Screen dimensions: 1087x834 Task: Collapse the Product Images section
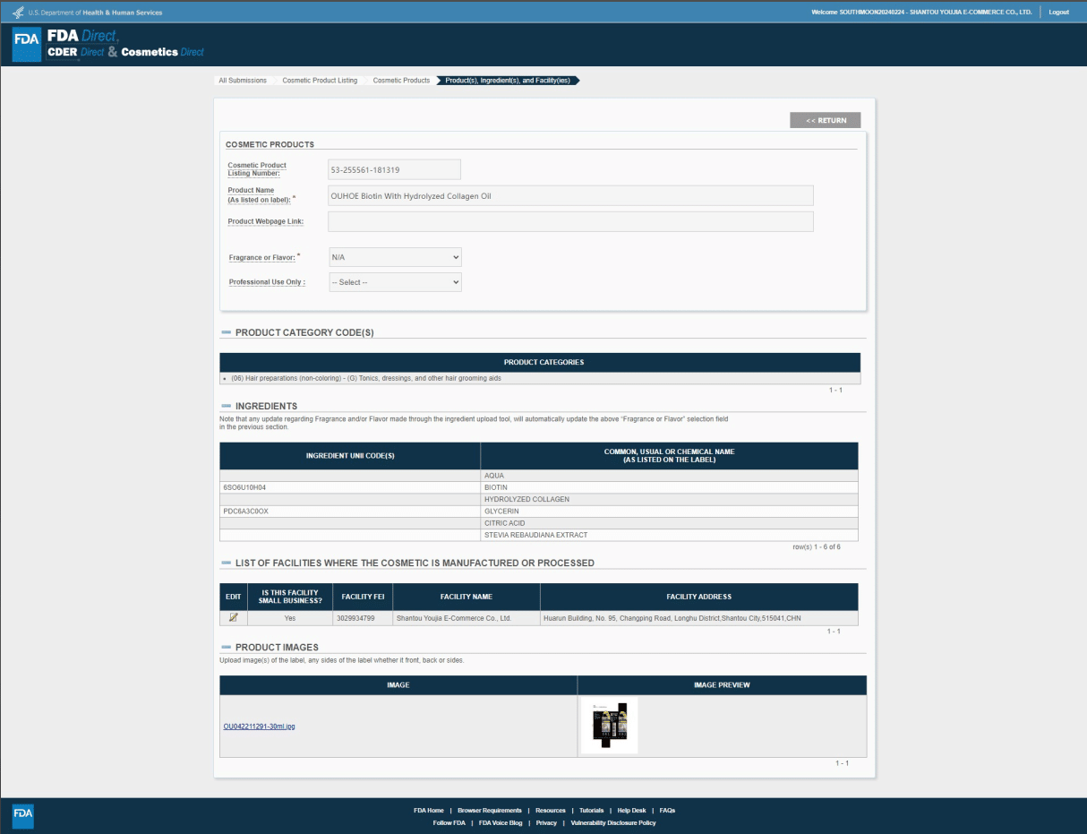coord(226,647)
